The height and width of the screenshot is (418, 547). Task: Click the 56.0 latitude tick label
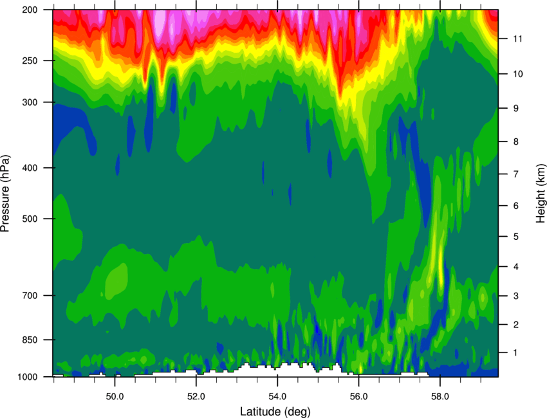point(358,397)
